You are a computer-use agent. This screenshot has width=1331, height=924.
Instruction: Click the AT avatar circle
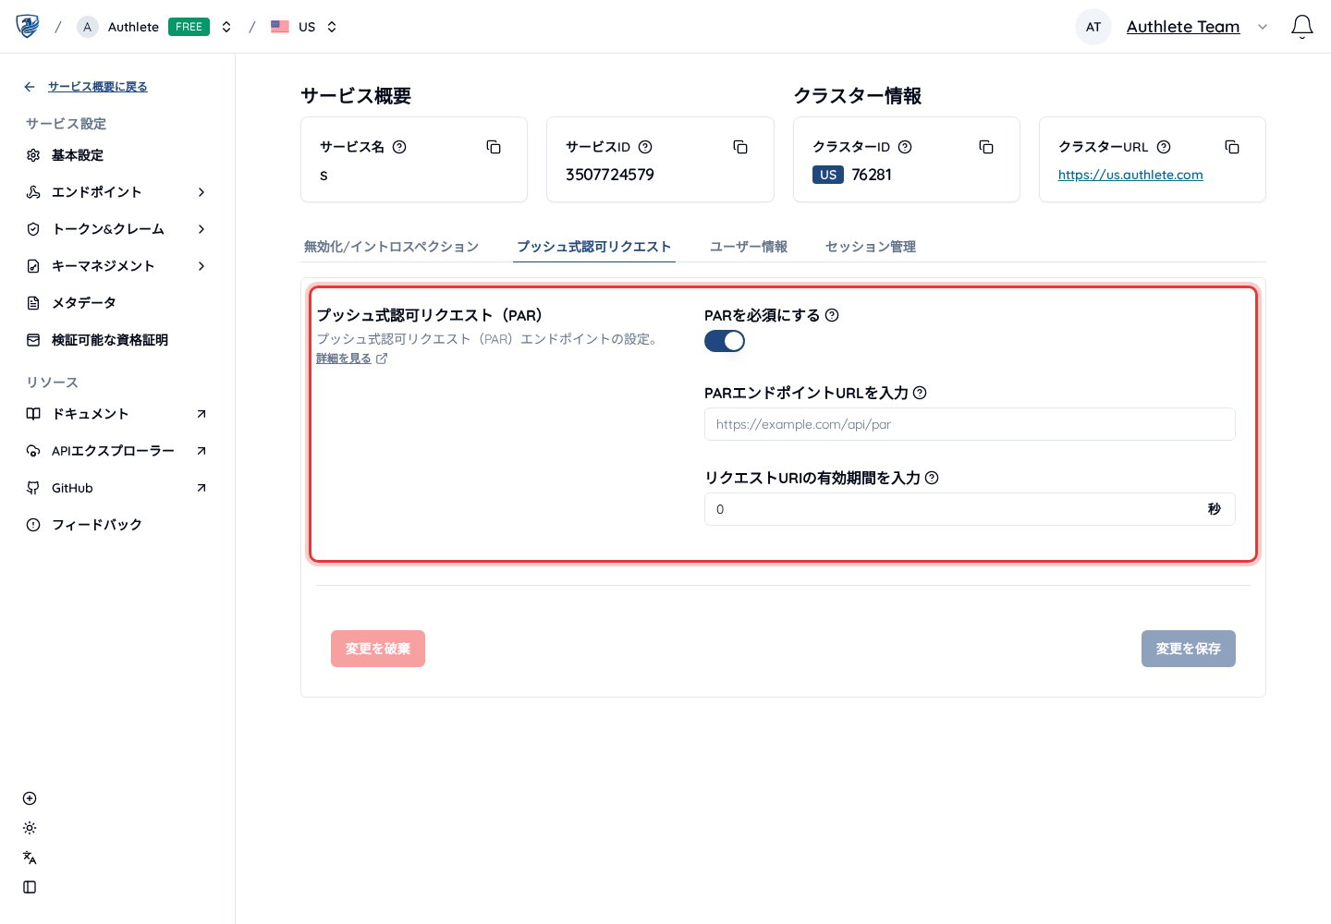[1093, 27]
